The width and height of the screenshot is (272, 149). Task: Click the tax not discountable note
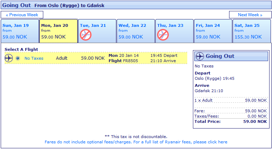coord(136,137)
